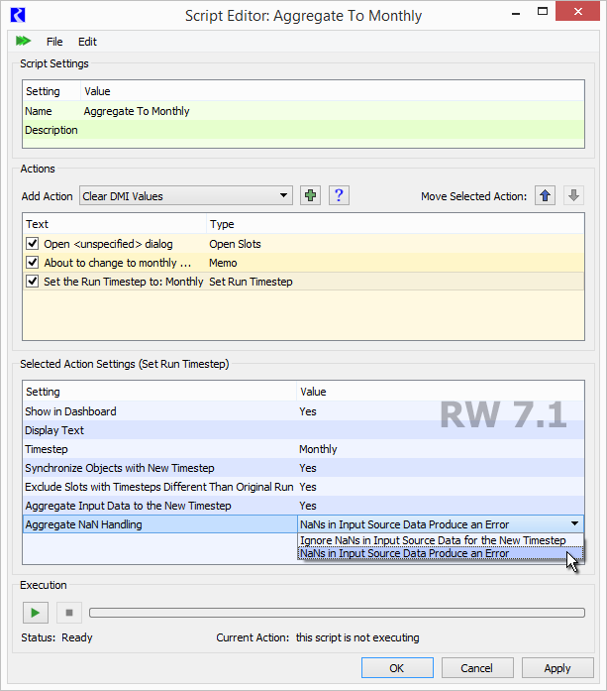This screenshot has height=691, width=607.
Task: Confirm with the OK button
Action: [397, 668]
